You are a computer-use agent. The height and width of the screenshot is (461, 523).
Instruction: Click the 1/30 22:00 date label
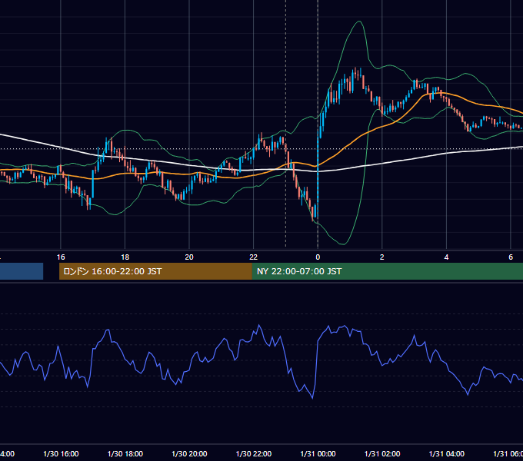coord(254,453)
